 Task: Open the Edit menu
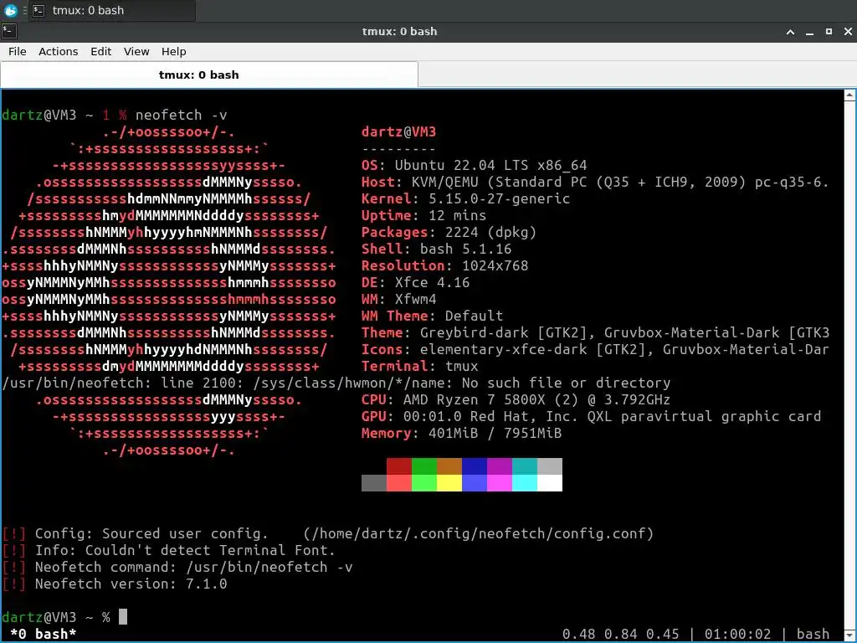pos(100,51)
